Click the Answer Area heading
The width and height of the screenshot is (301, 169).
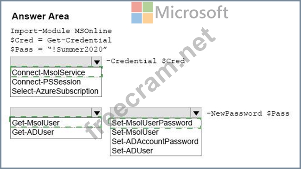[x=40, y=16]
